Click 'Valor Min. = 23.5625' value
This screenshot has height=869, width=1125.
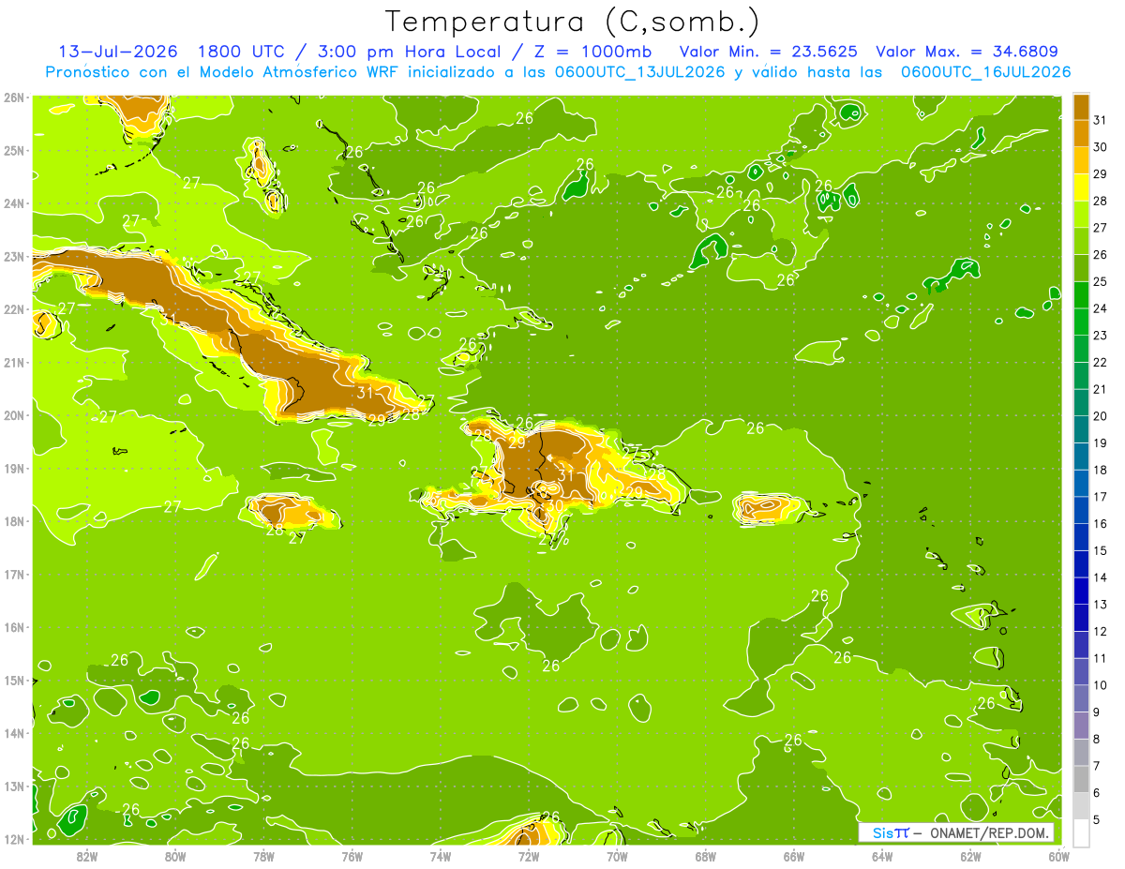(x=770, y=52)
